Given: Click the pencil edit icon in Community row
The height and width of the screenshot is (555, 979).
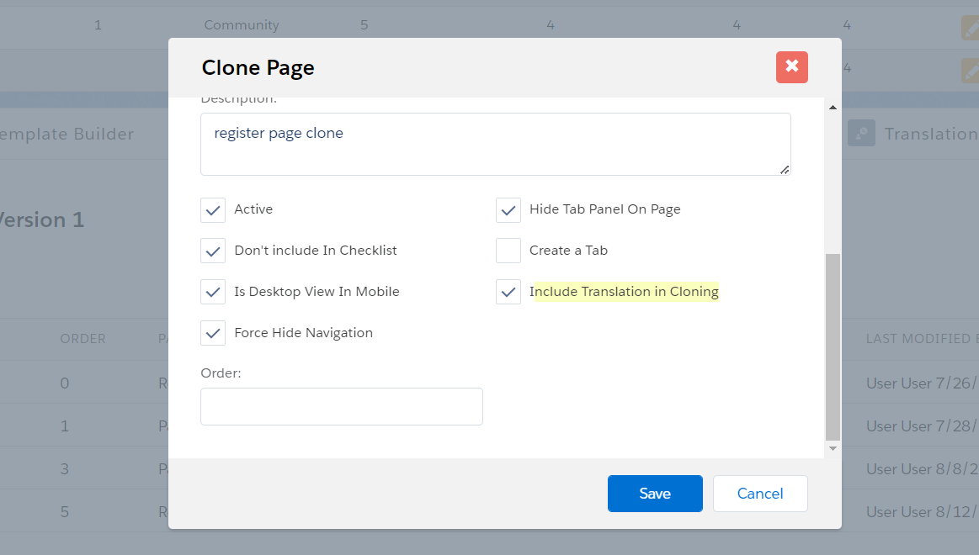Looking at the screenshot, I should pos(971,28).
